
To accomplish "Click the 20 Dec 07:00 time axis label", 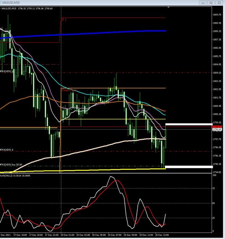I will pyautogui.click(x=115, y=235).
